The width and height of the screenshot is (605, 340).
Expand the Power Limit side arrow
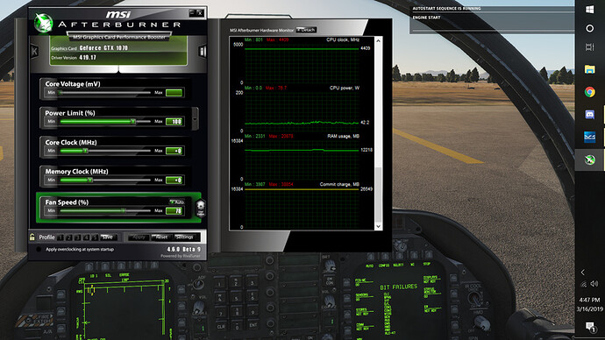tap(195, 118)
